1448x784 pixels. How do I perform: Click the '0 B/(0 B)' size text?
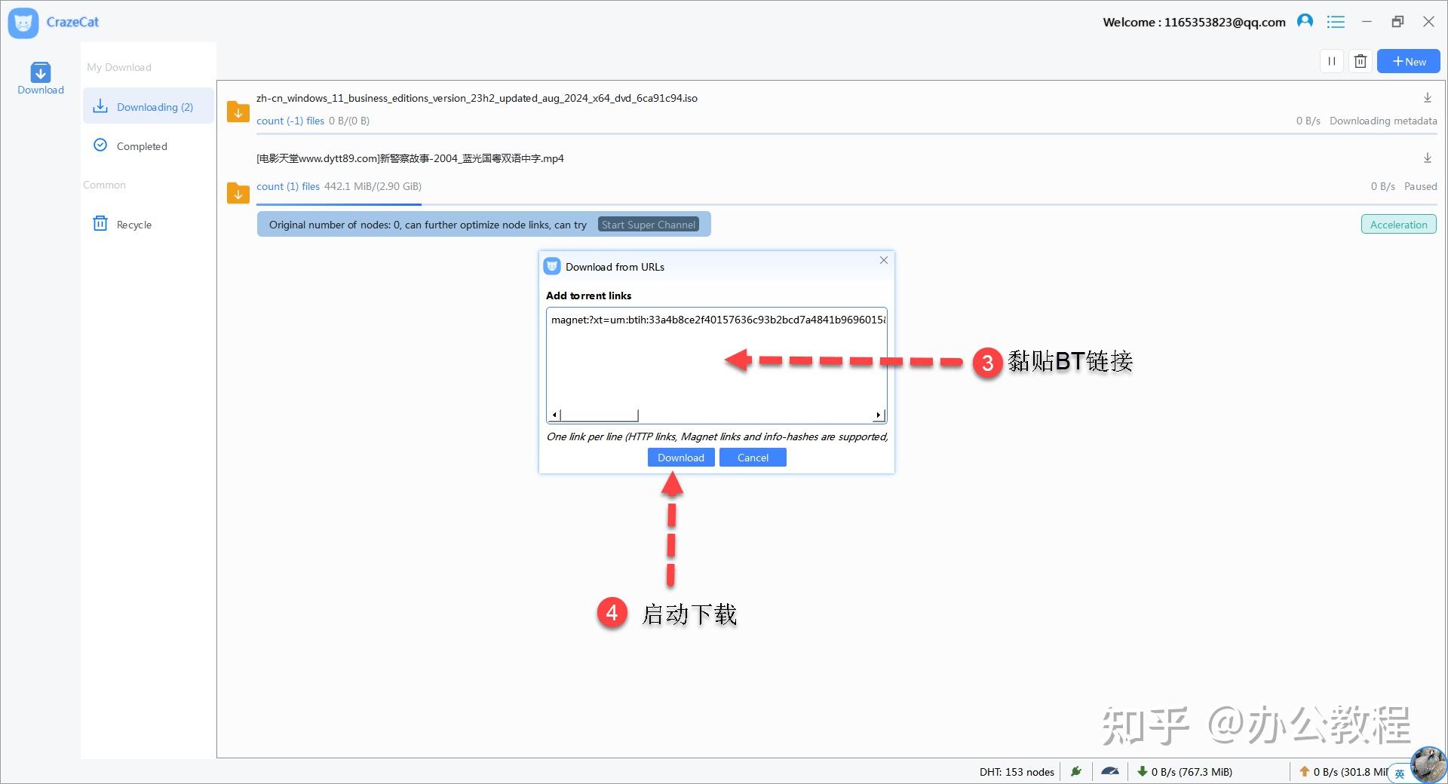pyautogui.click(x=349, y=121)
